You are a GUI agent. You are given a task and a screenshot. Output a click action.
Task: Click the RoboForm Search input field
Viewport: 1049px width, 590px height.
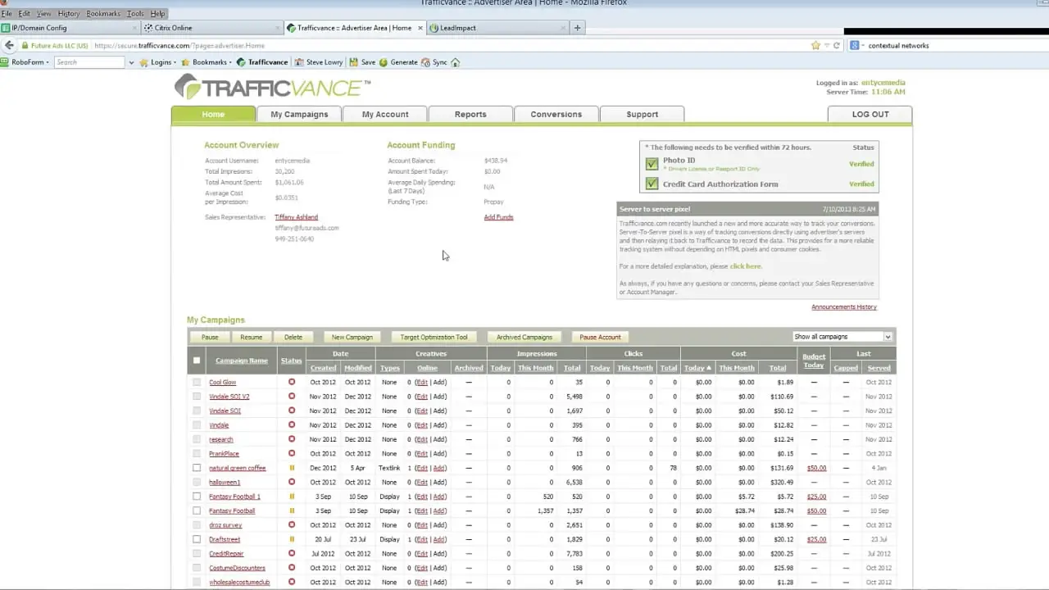[x=90, y=62]
